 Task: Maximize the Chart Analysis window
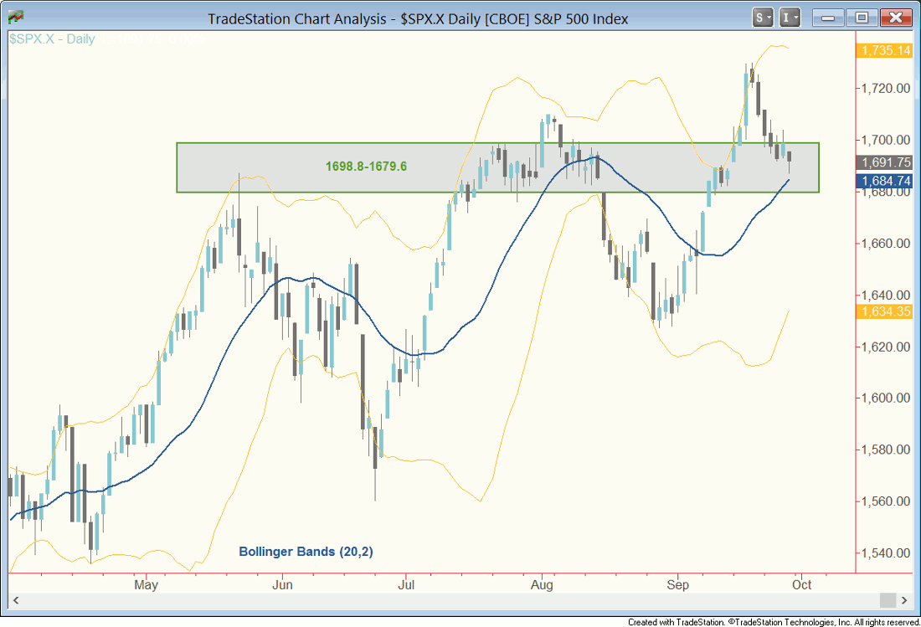(862, 17)
